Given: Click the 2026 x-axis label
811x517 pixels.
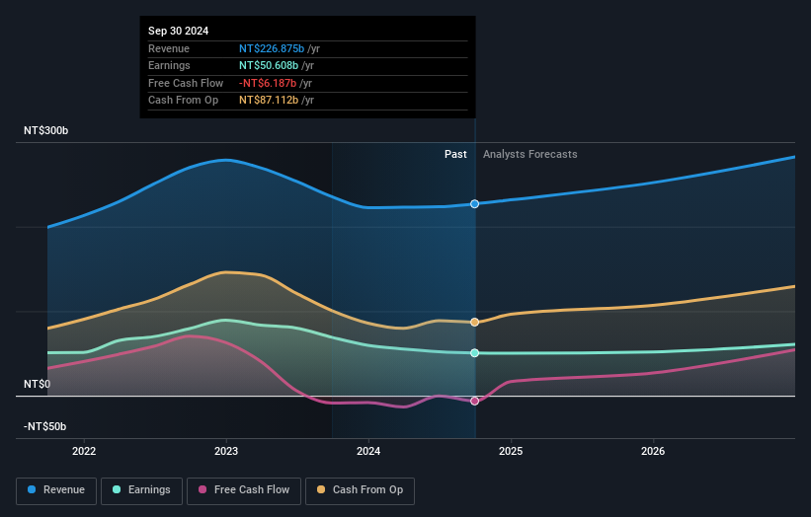Looking at the screenshot, I should tap(653, 452).
